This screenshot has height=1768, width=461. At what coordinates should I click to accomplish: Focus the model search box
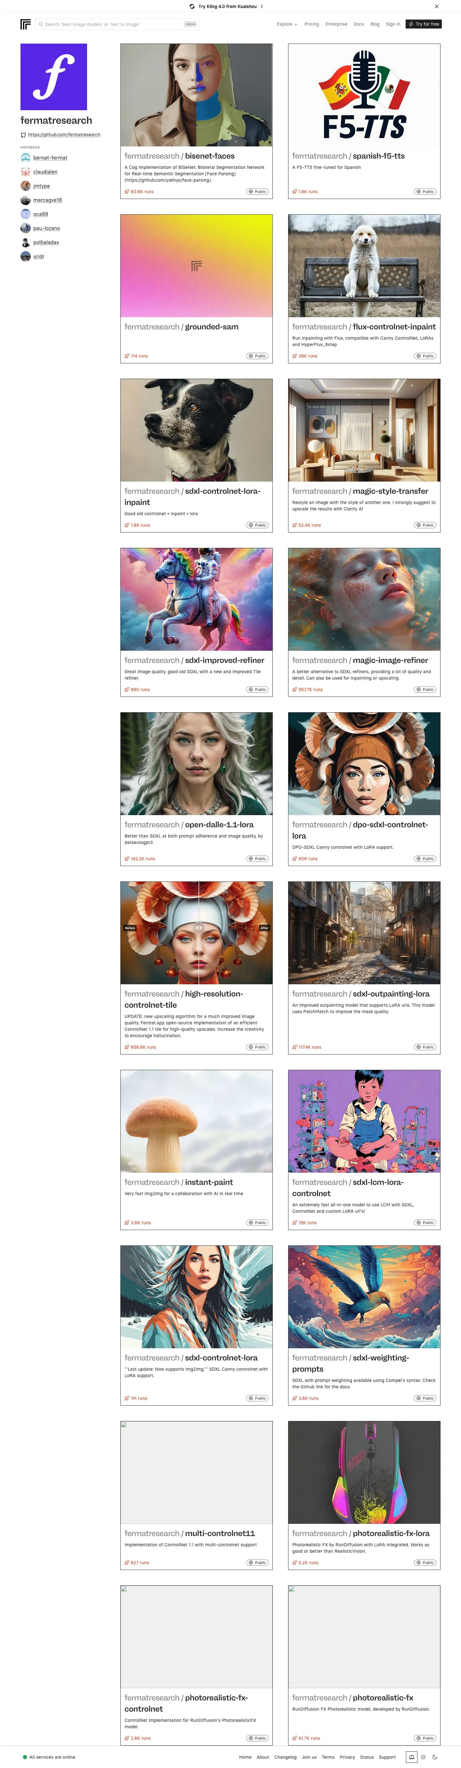pyautogui.click(x=117, y=24)
